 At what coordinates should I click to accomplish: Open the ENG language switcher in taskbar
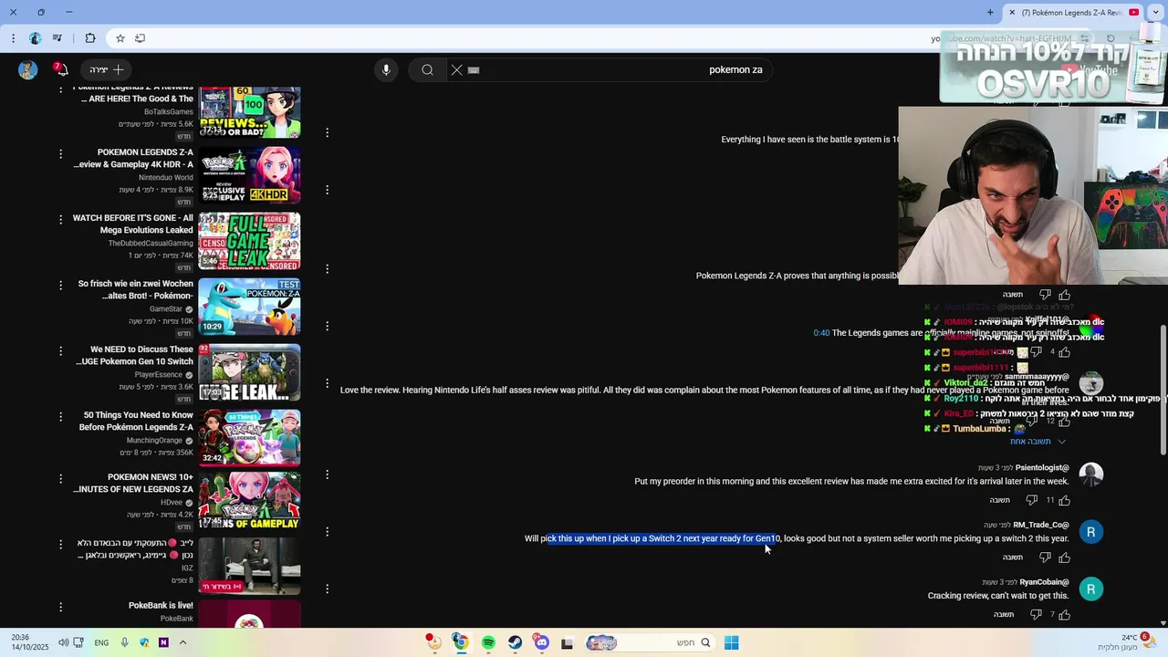[101, 642]
